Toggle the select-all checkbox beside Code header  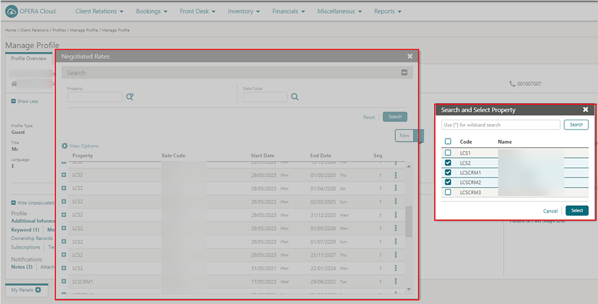448,142
